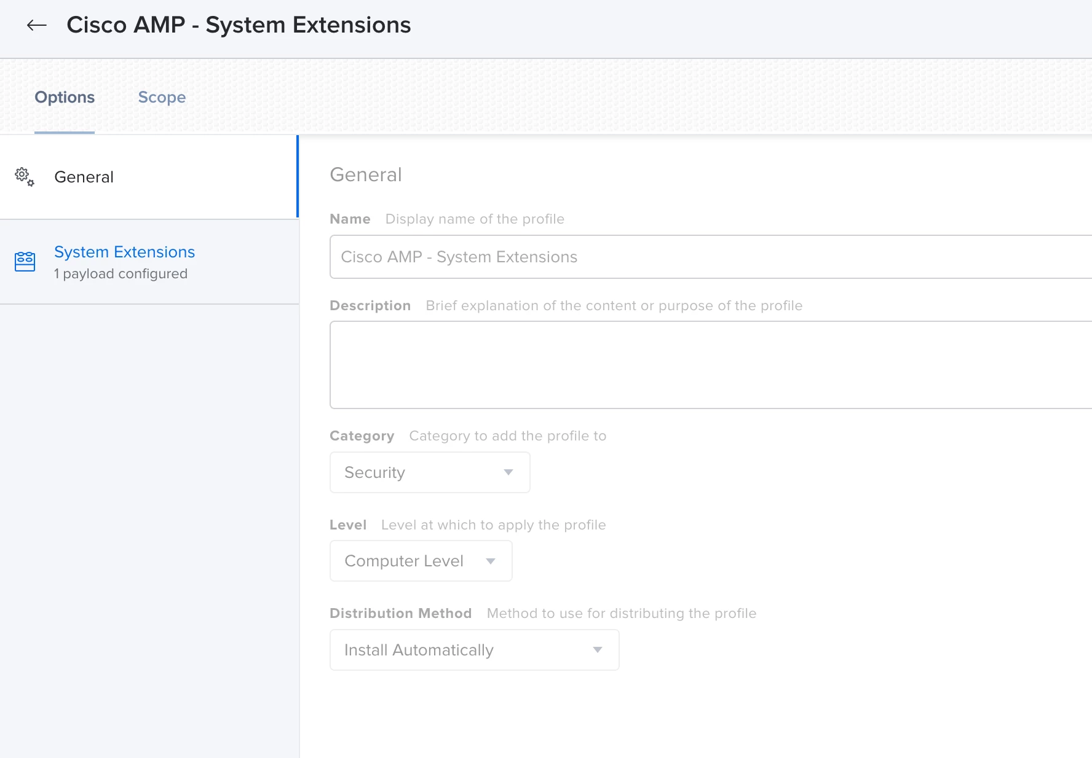Click into the Description text area
Screen dimensions: 1092x758
click(711, 365)
